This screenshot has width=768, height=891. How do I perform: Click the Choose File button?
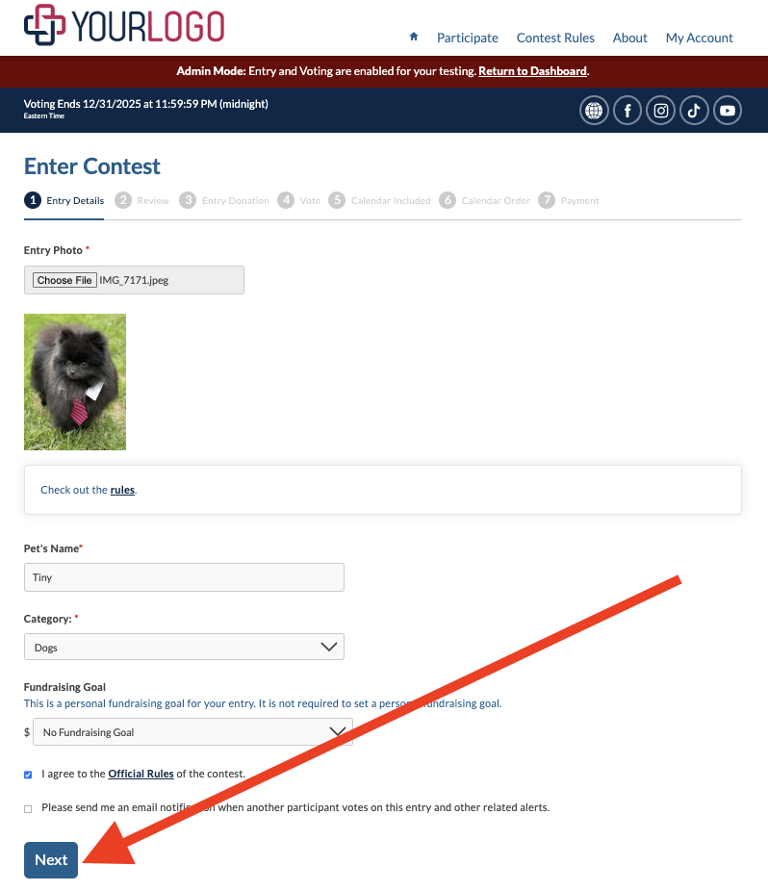(64, 280)
